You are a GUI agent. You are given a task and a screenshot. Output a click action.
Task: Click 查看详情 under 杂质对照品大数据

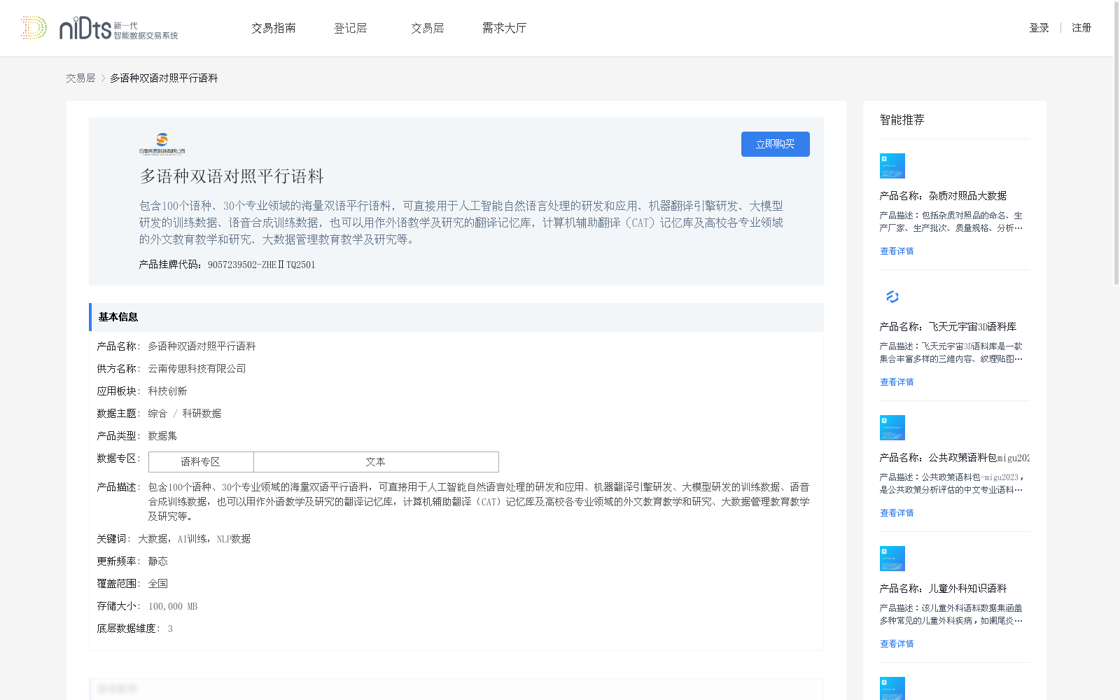(x=897, y=251)
